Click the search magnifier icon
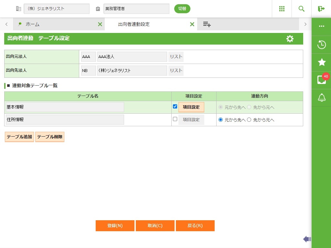Image resolution: width=331 pixels, height=248 pixels. pyautogui.click(x=302, y=9)
